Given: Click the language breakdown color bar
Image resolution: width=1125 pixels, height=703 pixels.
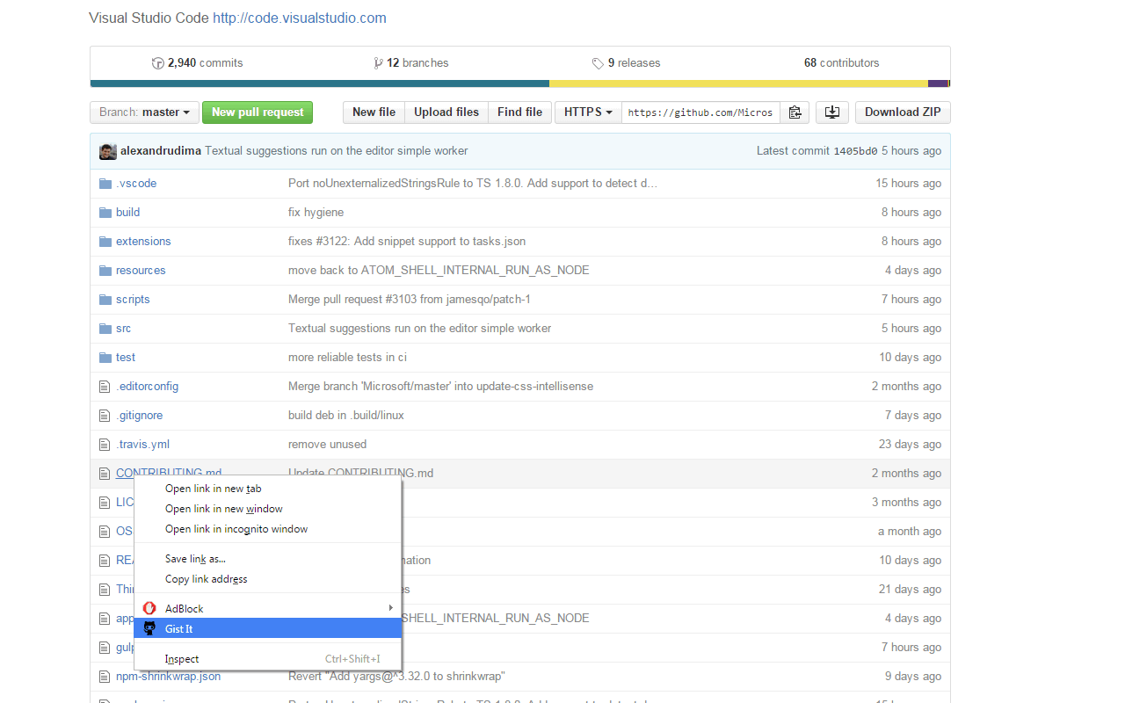Looking at the screenshot, I should click(519, 83).
